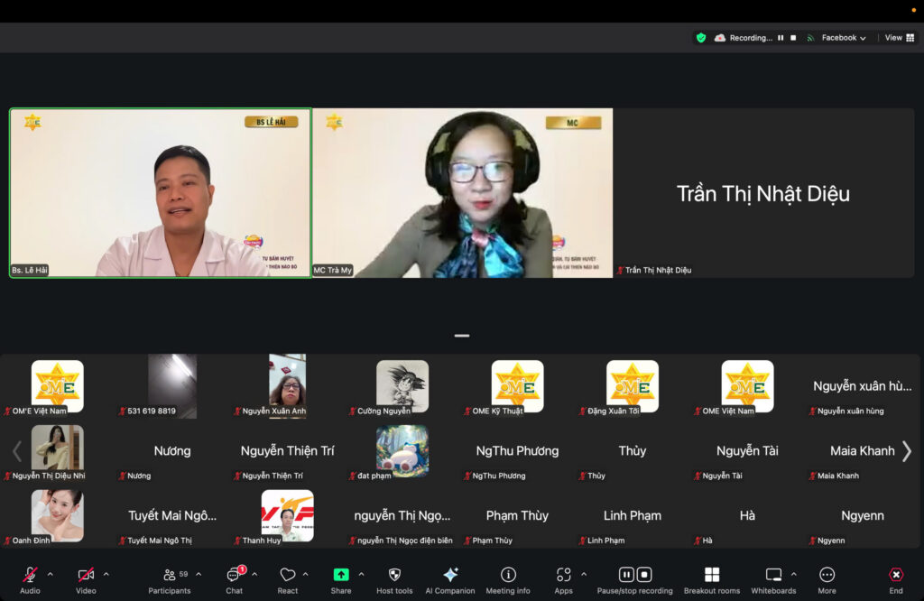Viewport: 924px width, 601px height.
Task: Show Meeting info
Action: (508, 575)
